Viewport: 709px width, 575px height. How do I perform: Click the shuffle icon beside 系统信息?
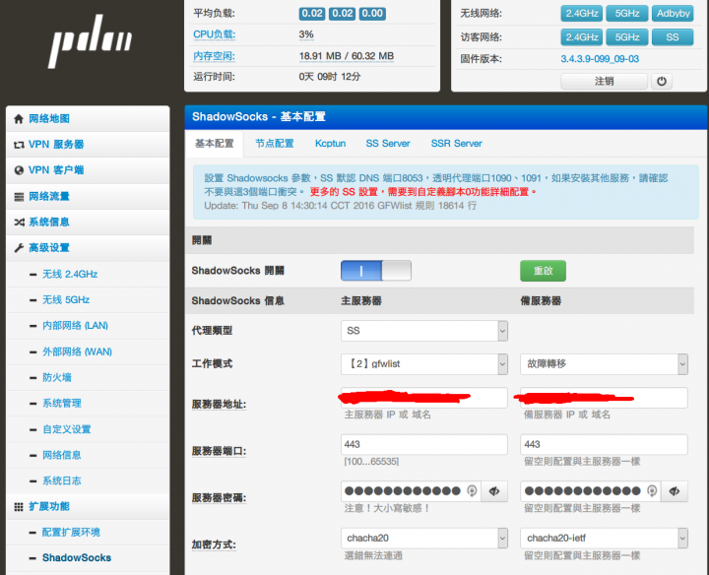[19, 223]
